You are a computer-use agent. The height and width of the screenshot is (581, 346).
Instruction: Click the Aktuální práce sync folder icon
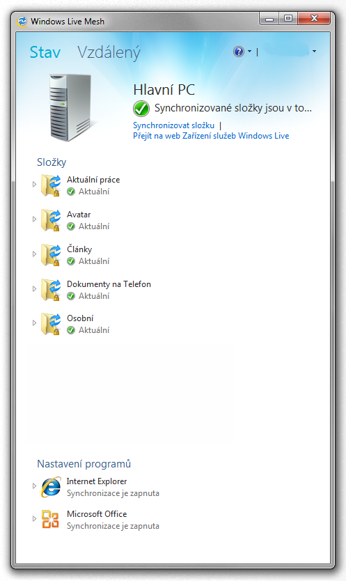pyautogui.click(x=51, y=185)
